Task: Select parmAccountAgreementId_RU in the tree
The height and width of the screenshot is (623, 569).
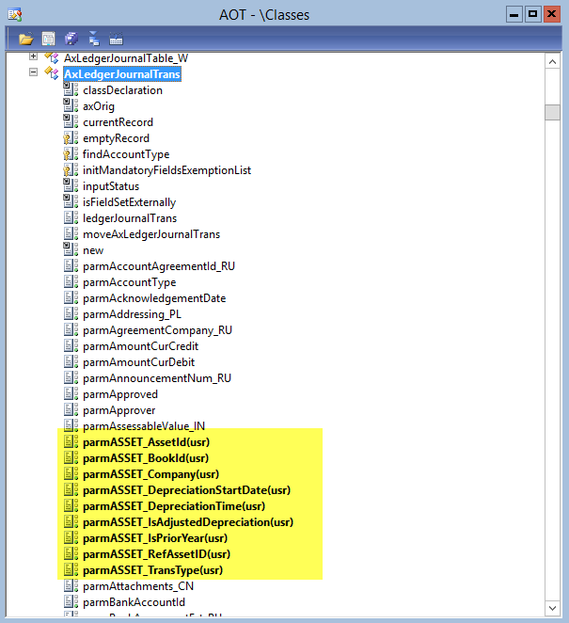Action: [158, 266]
